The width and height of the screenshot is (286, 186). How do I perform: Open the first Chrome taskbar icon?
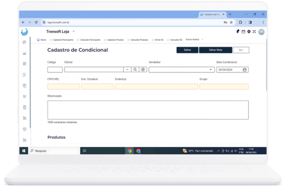tap(129, 151)
